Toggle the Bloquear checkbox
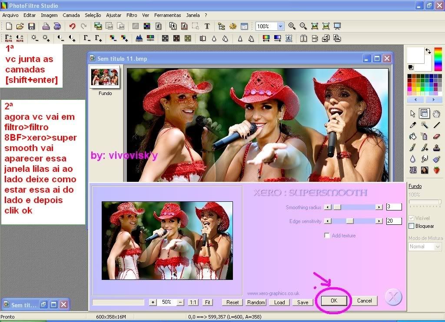Viewport: 445px width, 322px height. tap(412, 226)
